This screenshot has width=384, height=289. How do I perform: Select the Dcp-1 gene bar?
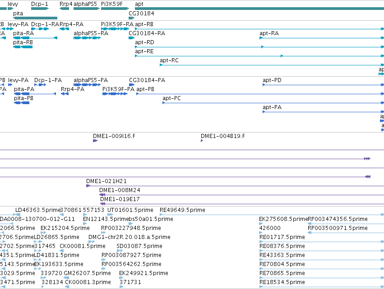[x=40, y=9]
